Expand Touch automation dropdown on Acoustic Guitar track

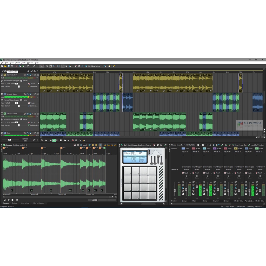(x=39, y=103)
